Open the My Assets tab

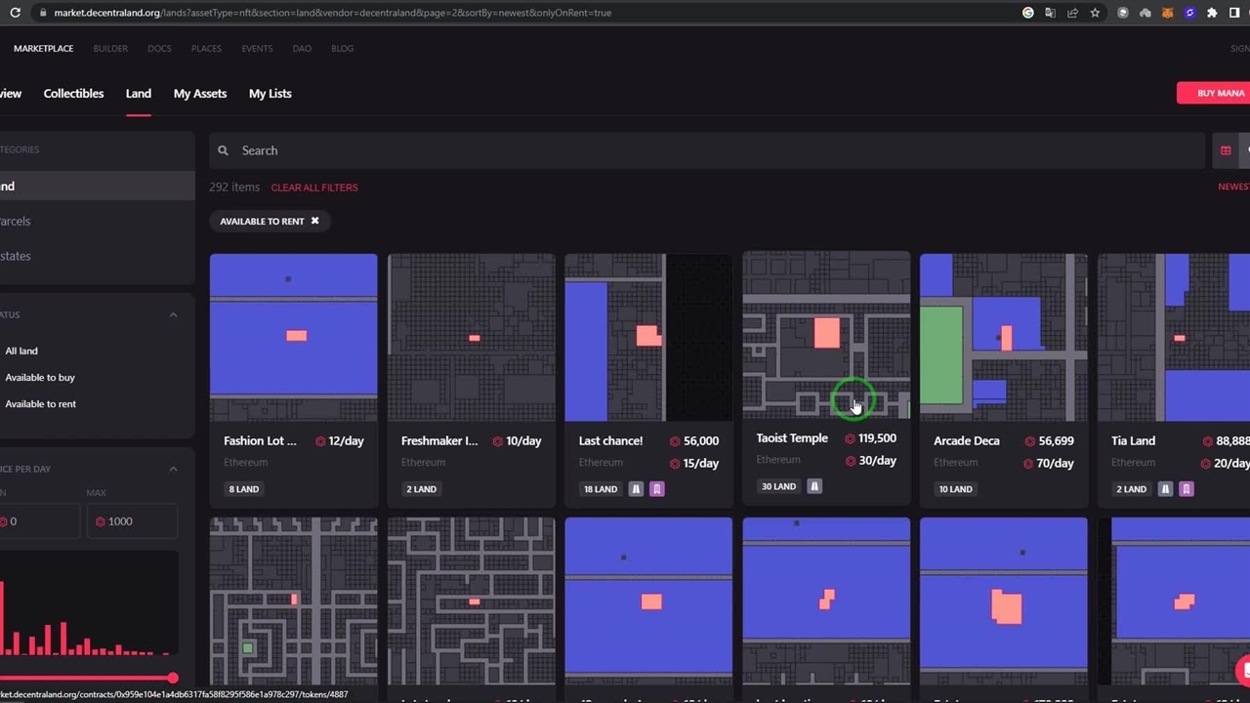(200, 94)
